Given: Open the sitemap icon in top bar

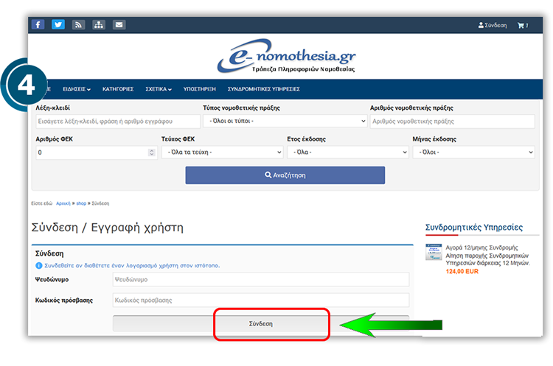Looking at the screenshot, I should (99, 24).
